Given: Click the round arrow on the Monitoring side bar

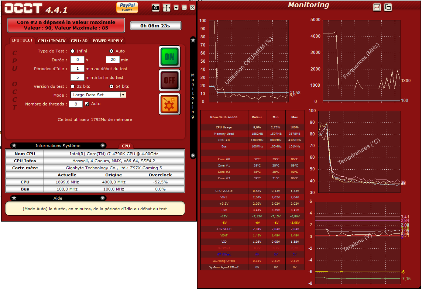Looking at the screenshot, I should [193, 156].
